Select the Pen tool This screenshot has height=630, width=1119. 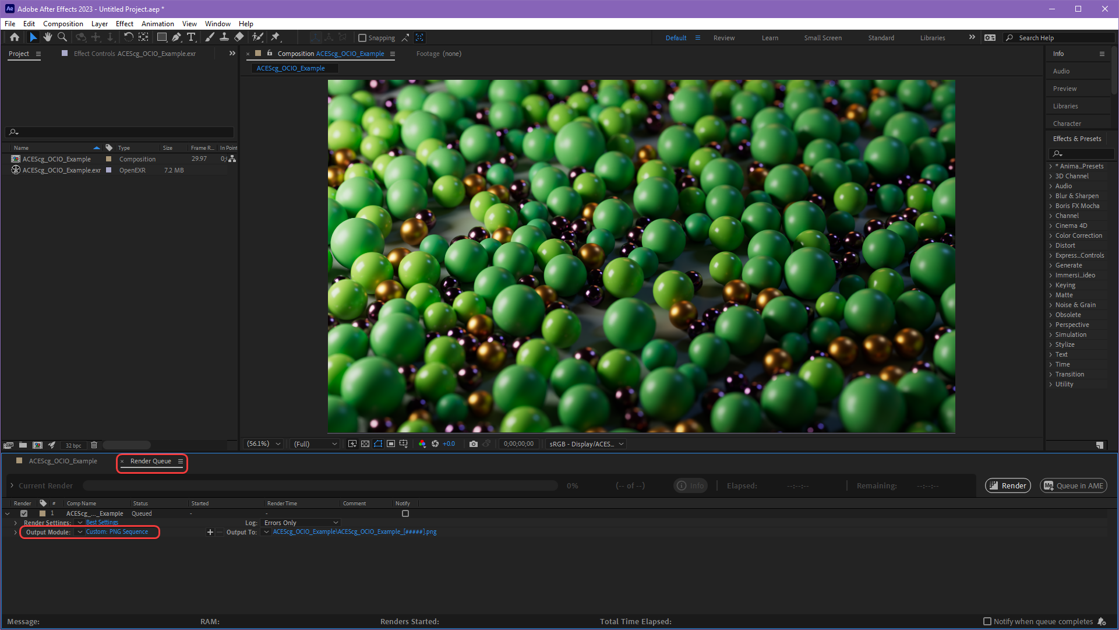[177, 37]
